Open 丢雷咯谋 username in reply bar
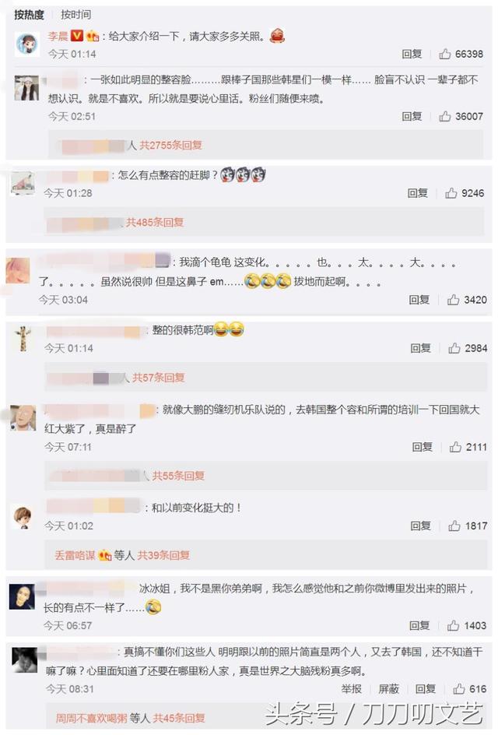Image resolution: width=498 pixels, height=735 pixels. (x=75, y=555)
